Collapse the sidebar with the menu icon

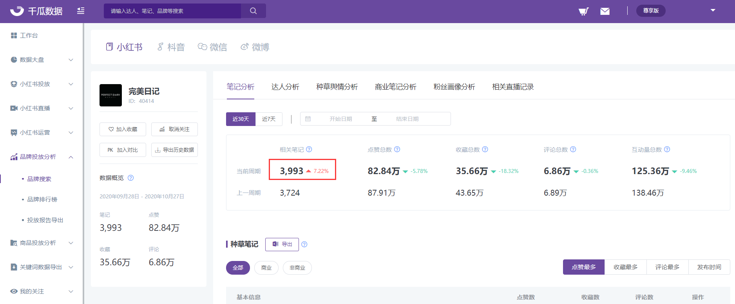tap(81, 11)
